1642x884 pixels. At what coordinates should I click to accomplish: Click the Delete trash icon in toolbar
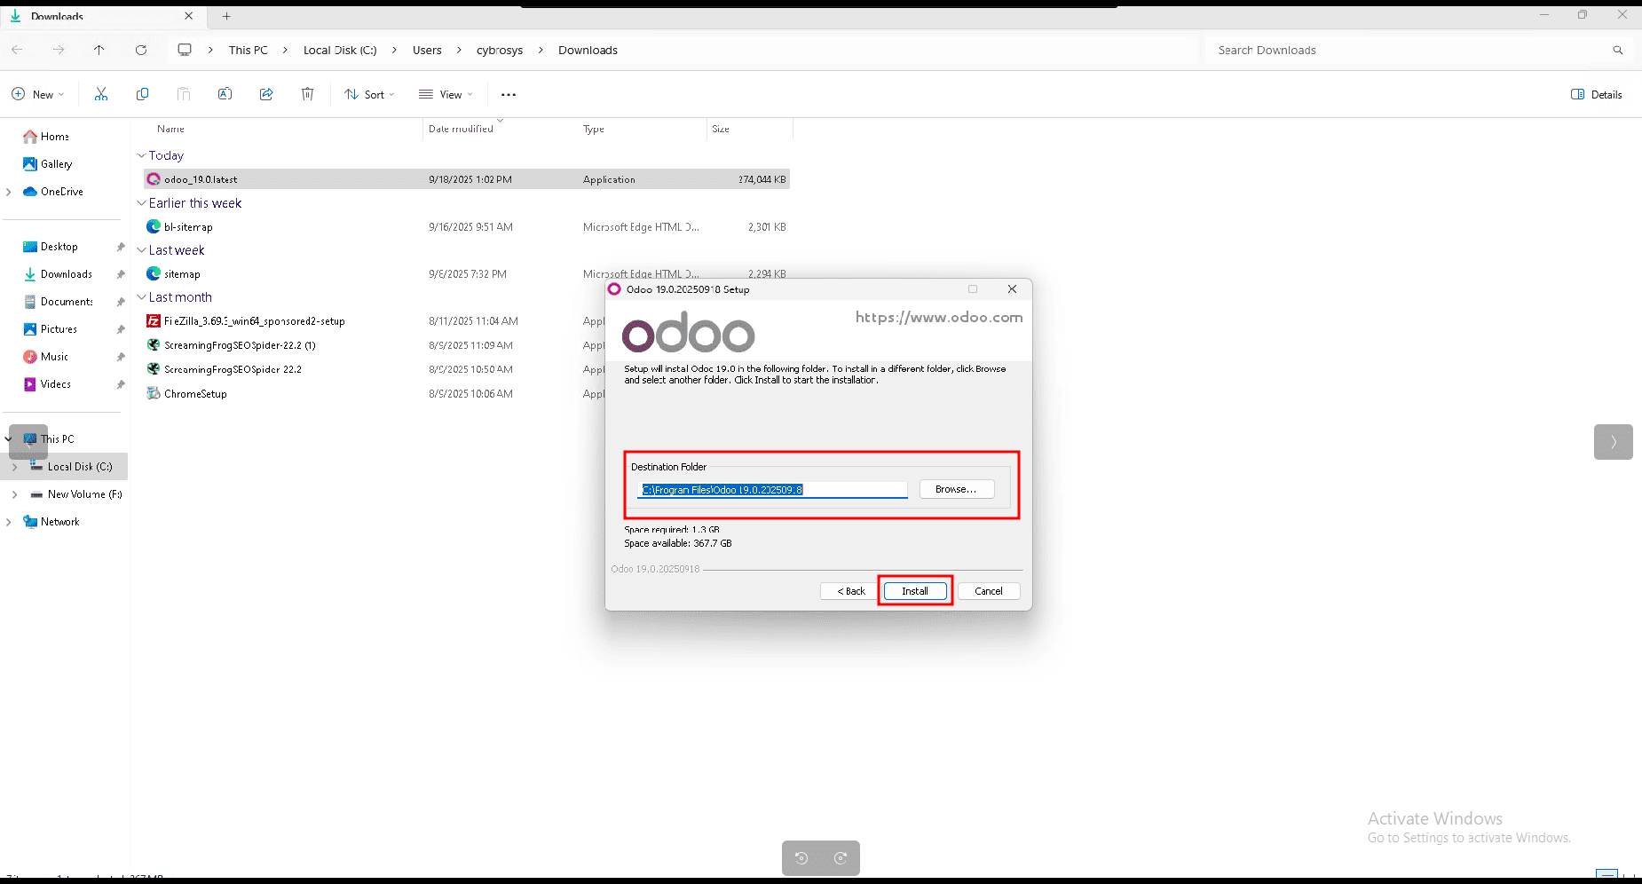(x=307, y=94)
